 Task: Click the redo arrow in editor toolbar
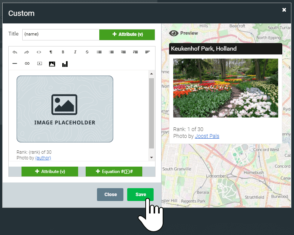pos(27,52)
